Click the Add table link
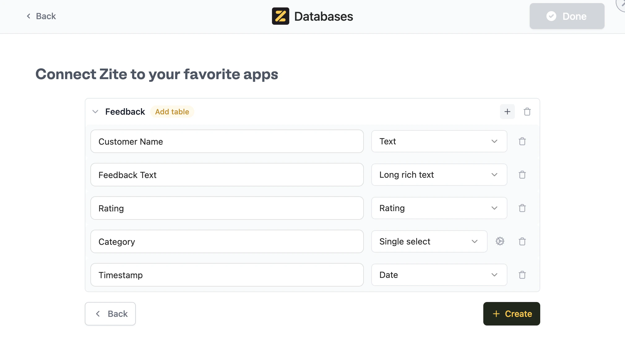Viewport: 625px width, 353px height. pyautogui.click(x=172, y=112)
